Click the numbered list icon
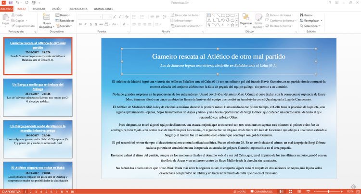This screenshot has height=194, width=361. [142, 17]
